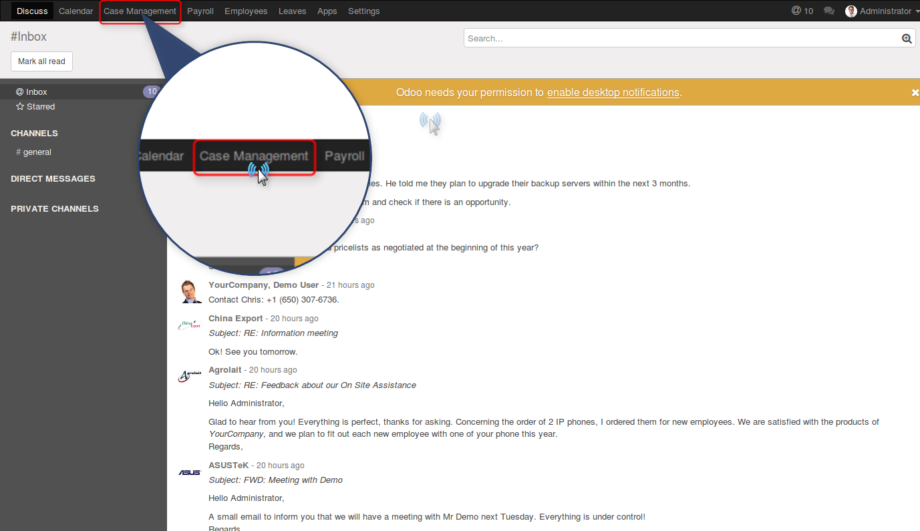Open the Settings menu

tap(364, 11)
